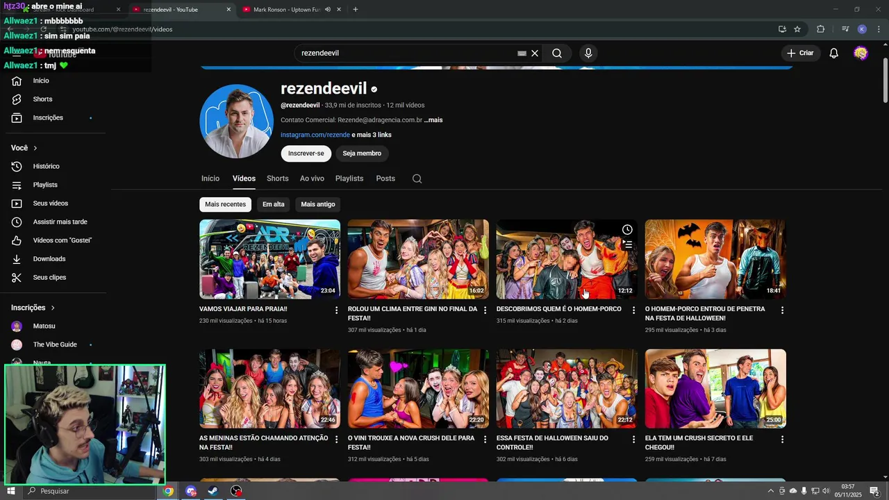Open YouTube notifications bell

(834, 53)
